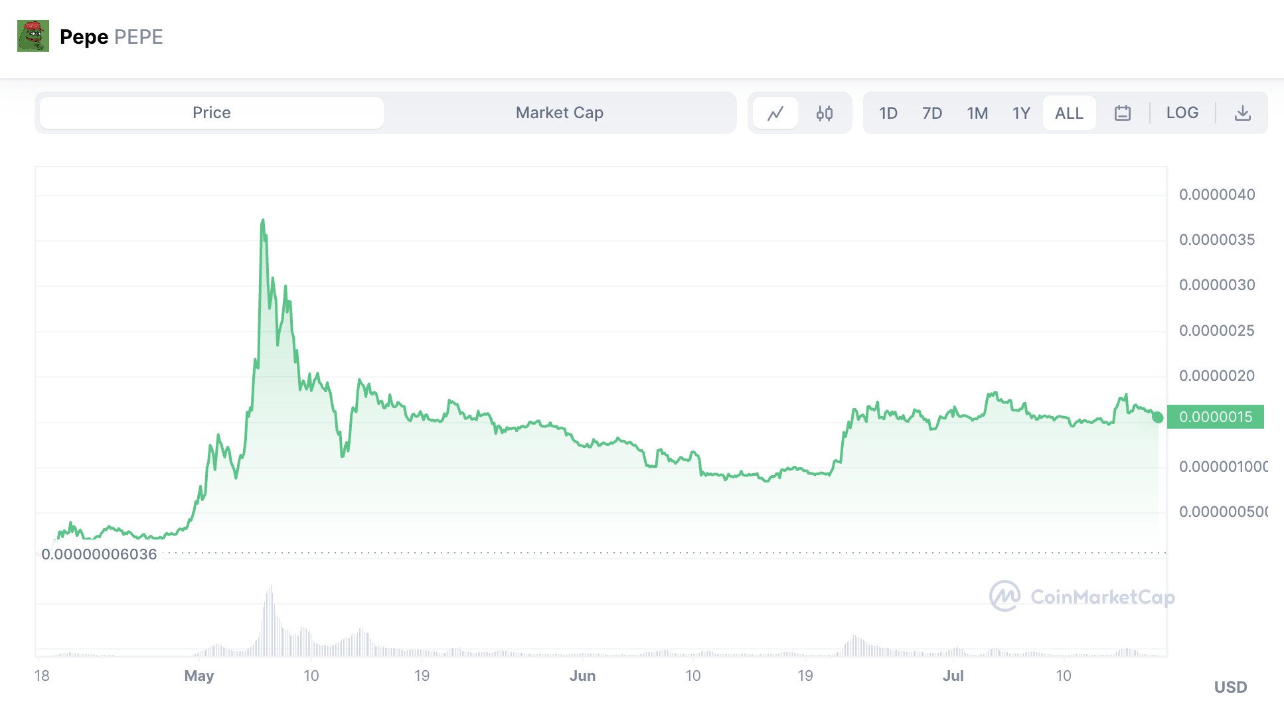Click x-axis label Jun
The image size is (1284, 714).
click(582, 676)
